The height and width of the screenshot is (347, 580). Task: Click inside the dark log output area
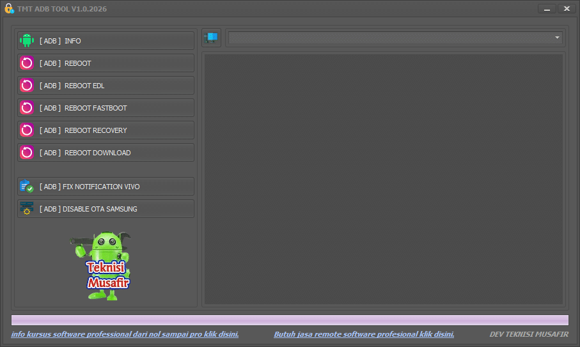tap(384, 179)
